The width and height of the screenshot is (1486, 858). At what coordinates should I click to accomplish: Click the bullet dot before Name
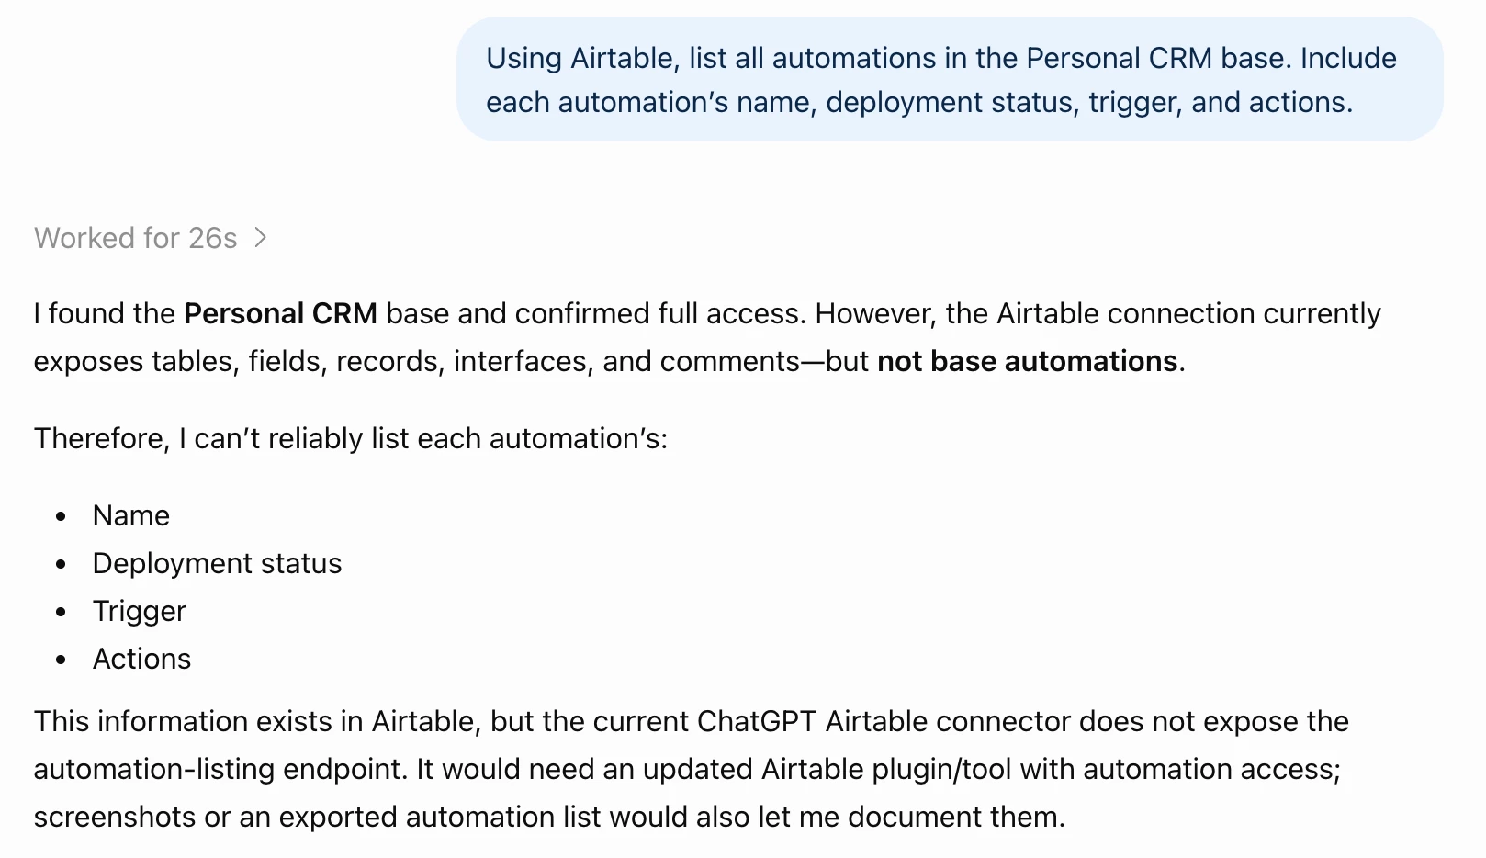(61, 516)
